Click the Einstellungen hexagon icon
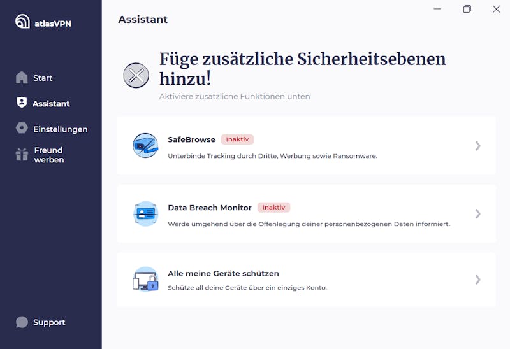Viewport: 510px width, 349px height. [22, 128]
